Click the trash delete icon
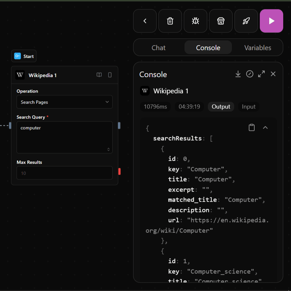This screenshot has height=291, width=291. [170, 21]
